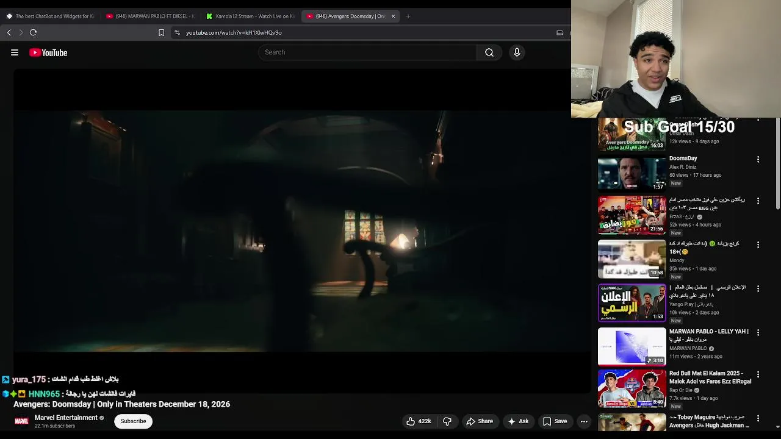Share the video
The image size is (781, 439).
tap(479, 421)
